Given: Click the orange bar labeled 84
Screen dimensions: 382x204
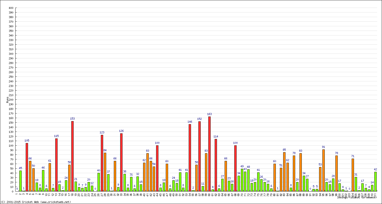Looking at the screenshot, I should pyautogui.click(x=105, y=172).
